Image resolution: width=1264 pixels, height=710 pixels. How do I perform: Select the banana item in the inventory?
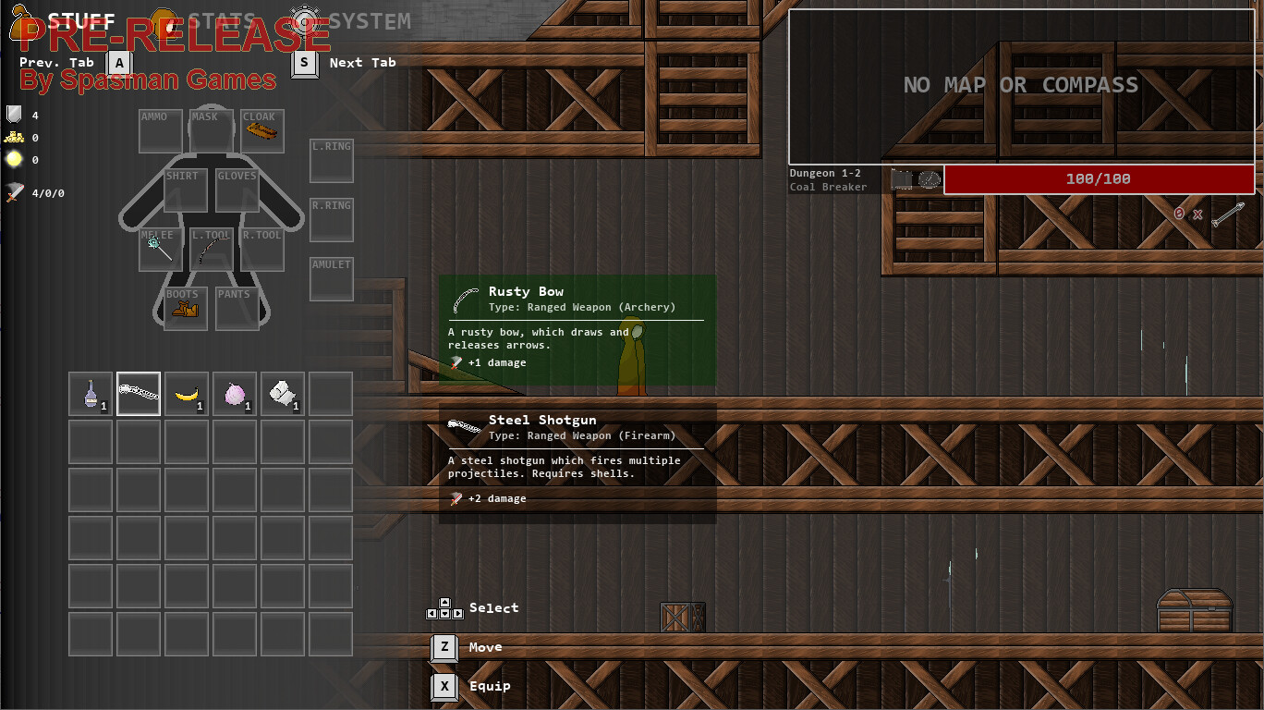(187, 393)
